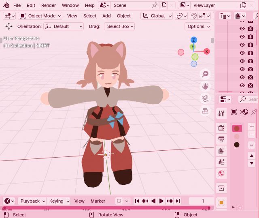Open the snapping options dropdown

pos(204,16)
